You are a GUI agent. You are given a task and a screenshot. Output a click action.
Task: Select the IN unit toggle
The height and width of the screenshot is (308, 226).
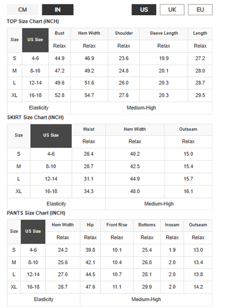point(58,10)
